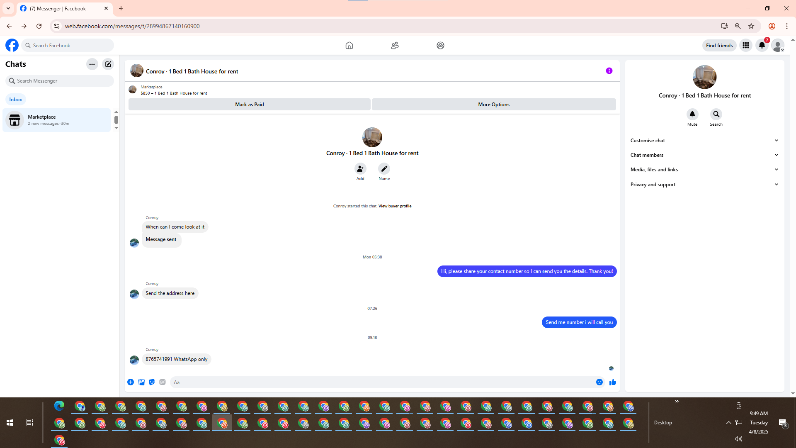Open the View buyer profile link
Image resolution: width=796 pixels, height=448 pixels.
tap(395, 206)
